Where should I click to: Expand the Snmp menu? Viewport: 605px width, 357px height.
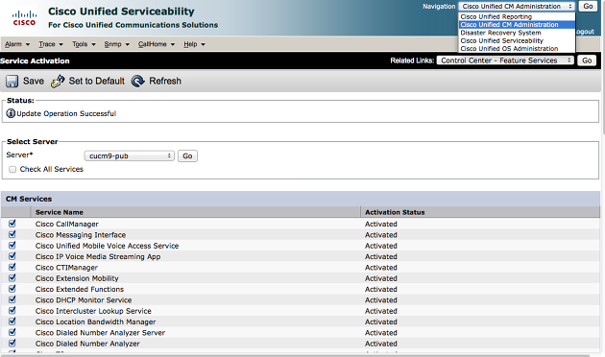click(x=116, y=44)
